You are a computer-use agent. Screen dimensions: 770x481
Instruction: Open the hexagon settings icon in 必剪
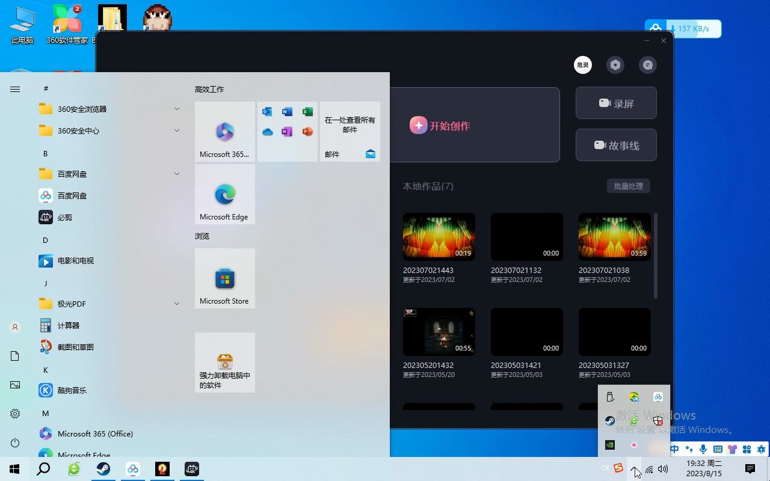615,65
